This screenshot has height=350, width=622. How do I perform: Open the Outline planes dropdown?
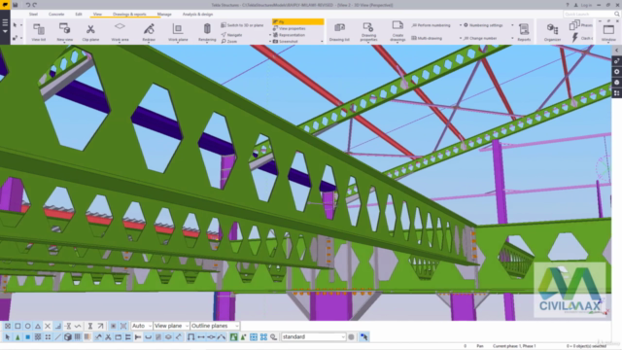pos(215,326)
